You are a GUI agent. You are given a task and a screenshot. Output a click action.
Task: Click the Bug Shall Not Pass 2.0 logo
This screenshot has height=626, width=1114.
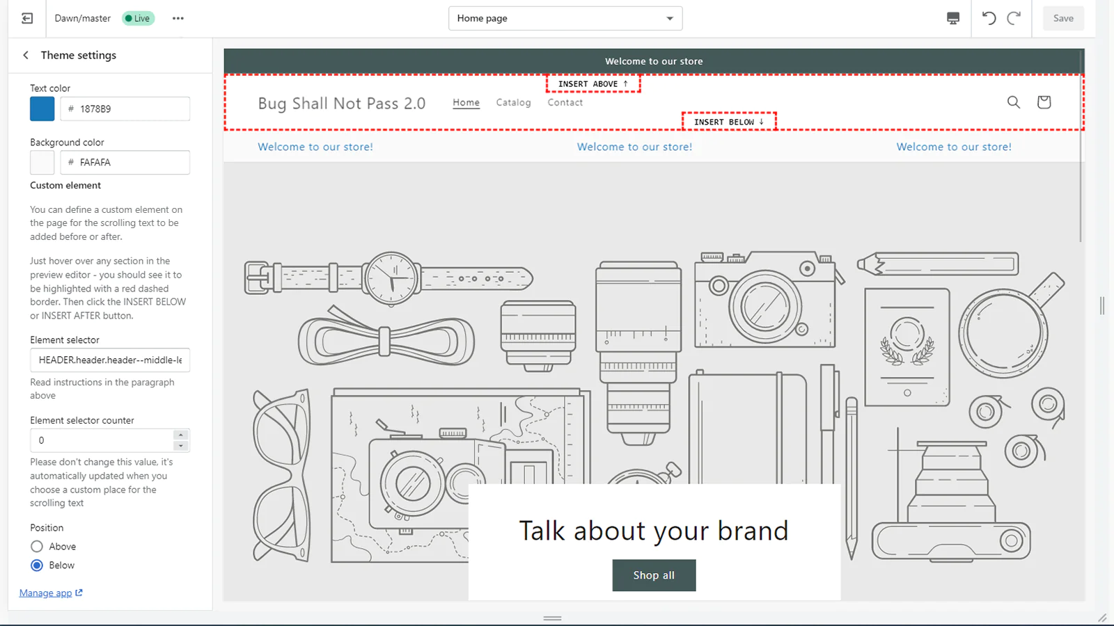(342, 104)
